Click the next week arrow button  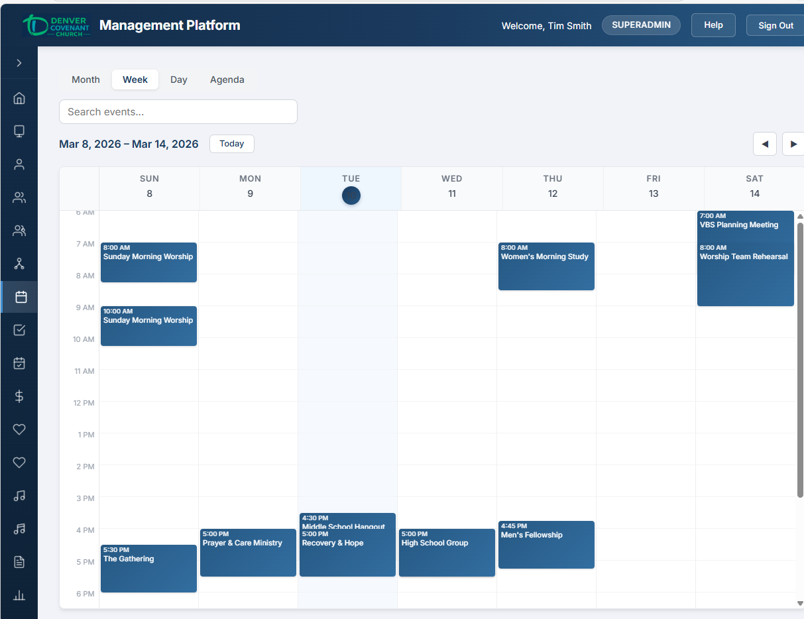(794, 144)
